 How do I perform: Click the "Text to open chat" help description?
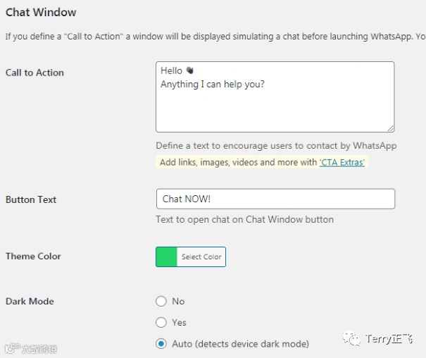point(244,219)
